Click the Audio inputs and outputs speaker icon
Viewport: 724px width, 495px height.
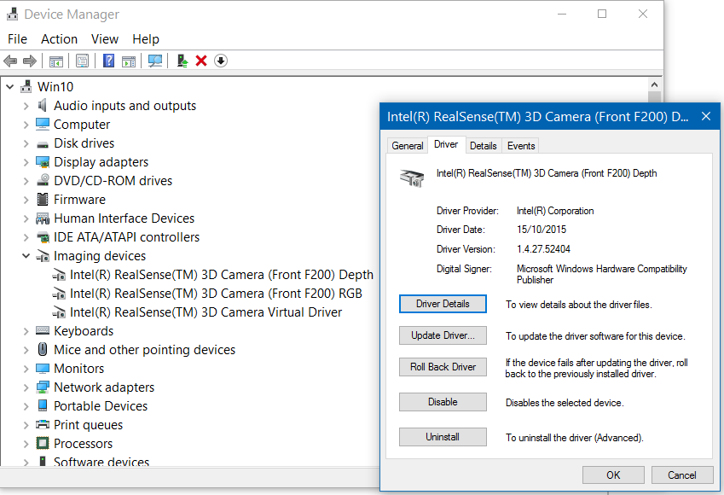click(43, 105)
